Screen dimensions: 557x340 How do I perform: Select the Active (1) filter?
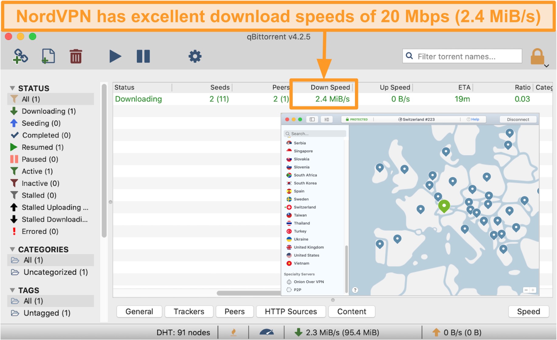pyautogui.click(x=50, y=172)
